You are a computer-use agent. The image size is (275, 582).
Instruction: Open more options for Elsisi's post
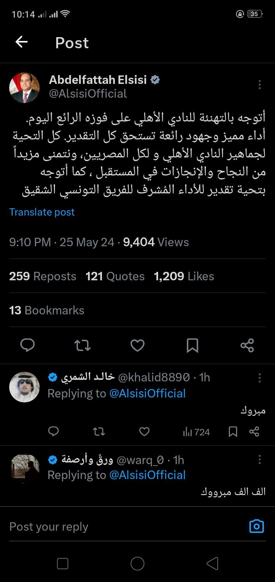[x=260, y=85]
